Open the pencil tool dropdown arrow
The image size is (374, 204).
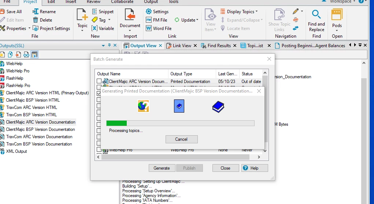point(302,11)
